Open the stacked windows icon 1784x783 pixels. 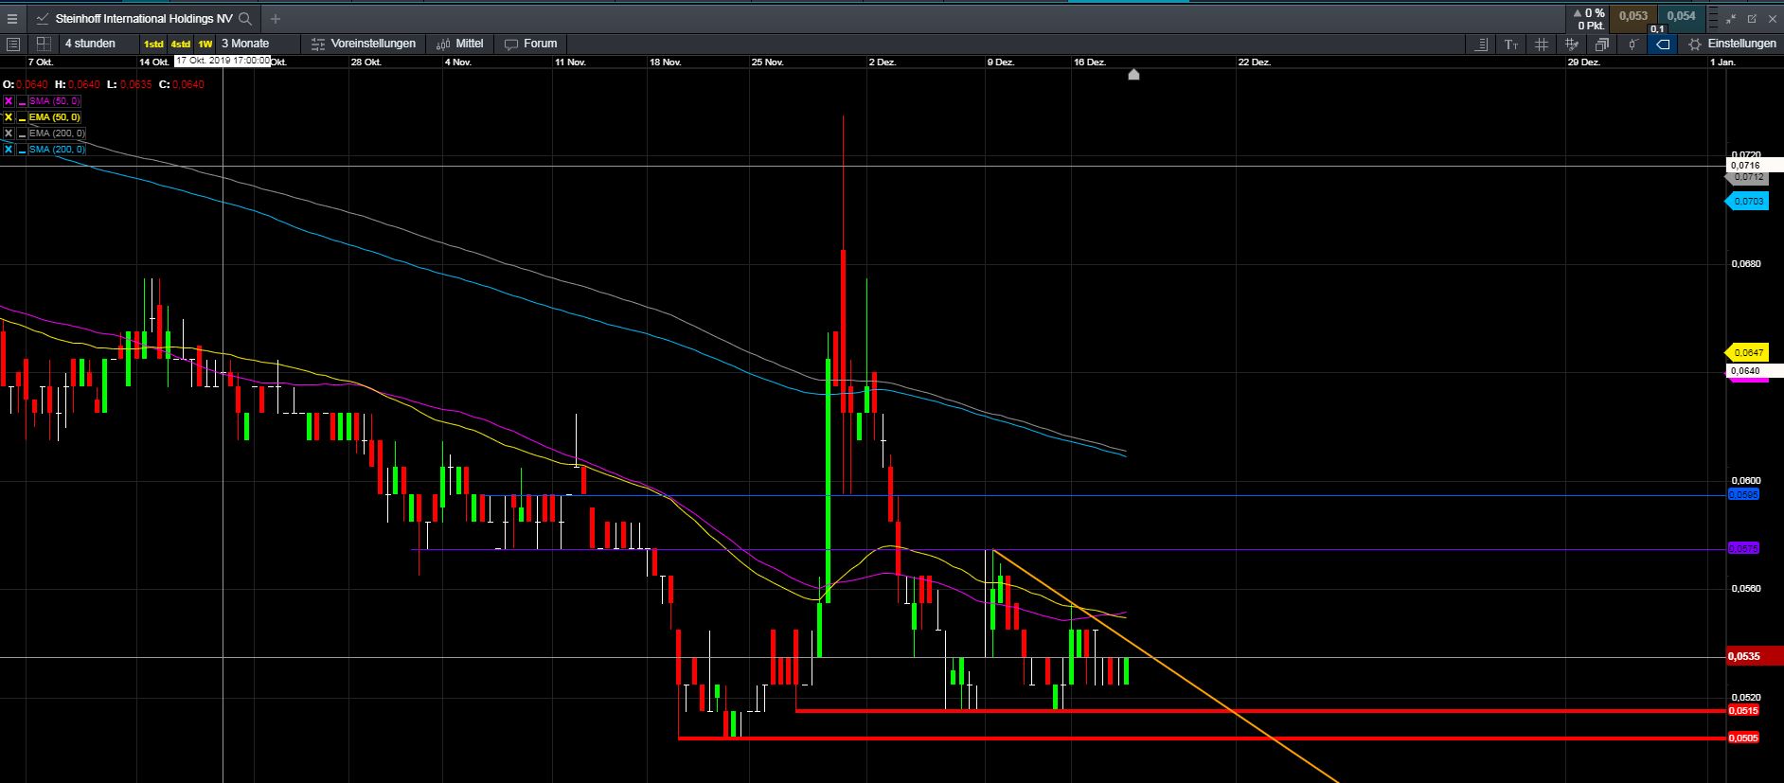[1602, 44]
